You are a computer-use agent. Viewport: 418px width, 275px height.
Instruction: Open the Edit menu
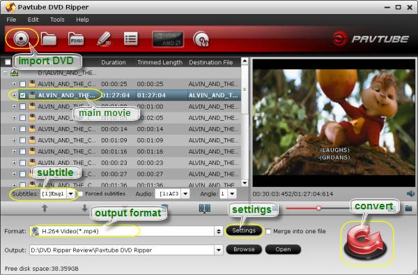pos(33,20)
